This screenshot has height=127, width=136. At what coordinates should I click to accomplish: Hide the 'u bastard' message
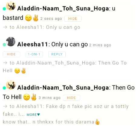(x=73, y=19)
